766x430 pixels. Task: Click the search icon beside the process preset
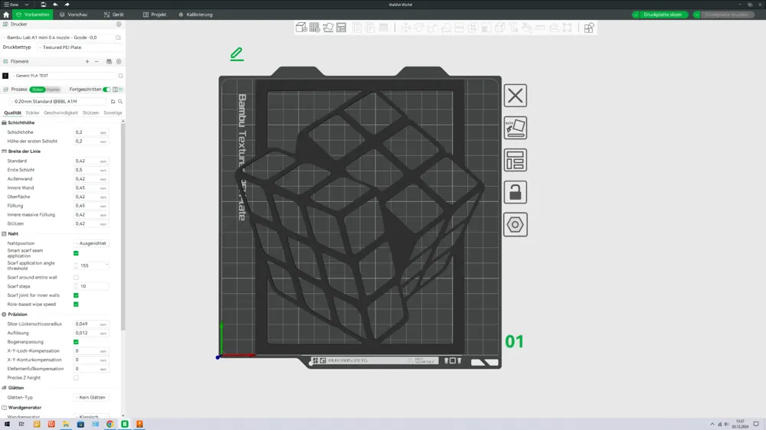120,102
